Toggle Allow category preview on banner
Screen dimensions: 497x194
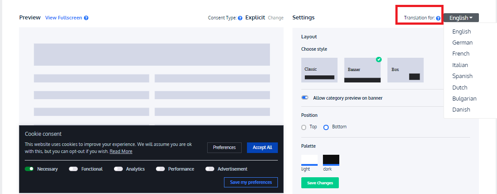[x=305, y=98]
